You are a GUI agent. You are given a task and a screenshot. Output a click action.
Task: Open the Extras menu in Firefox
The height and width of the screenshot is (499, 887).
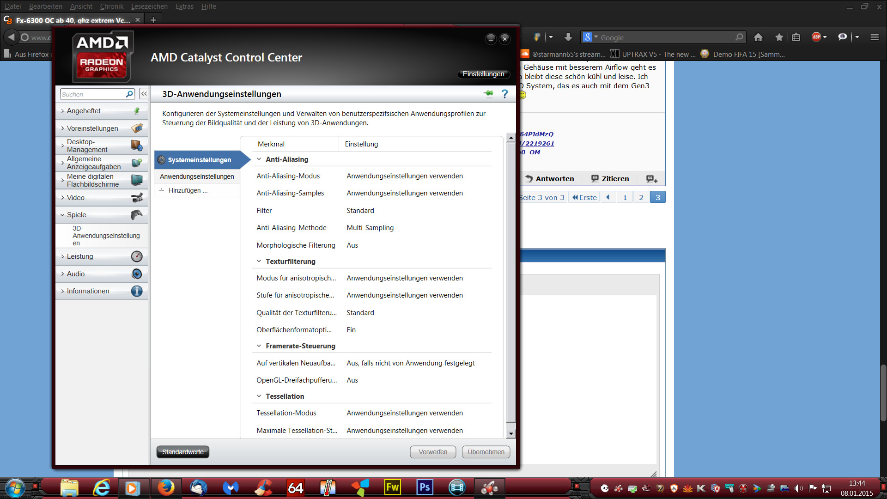184,6
